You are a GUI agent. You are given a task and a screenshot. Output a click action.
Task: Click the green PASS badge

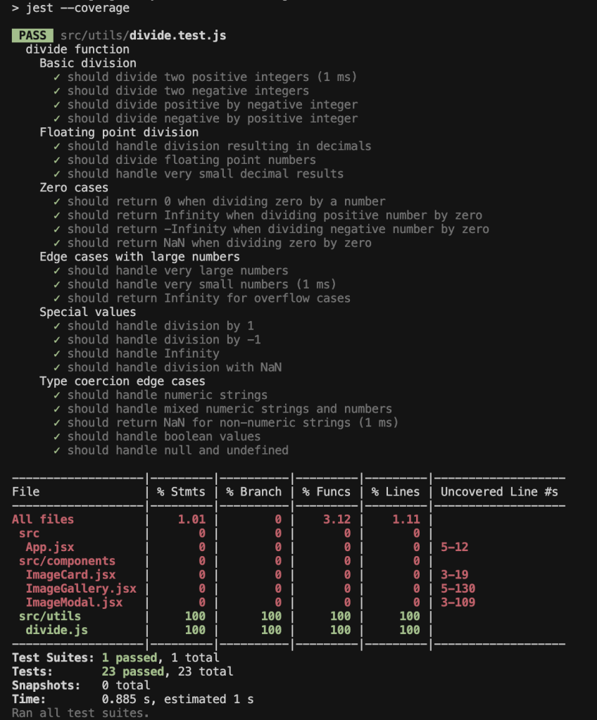click(x=32, y=35)
